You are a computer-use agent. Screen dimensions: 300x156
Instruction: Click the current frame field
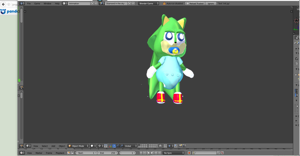tap(127, 153)
